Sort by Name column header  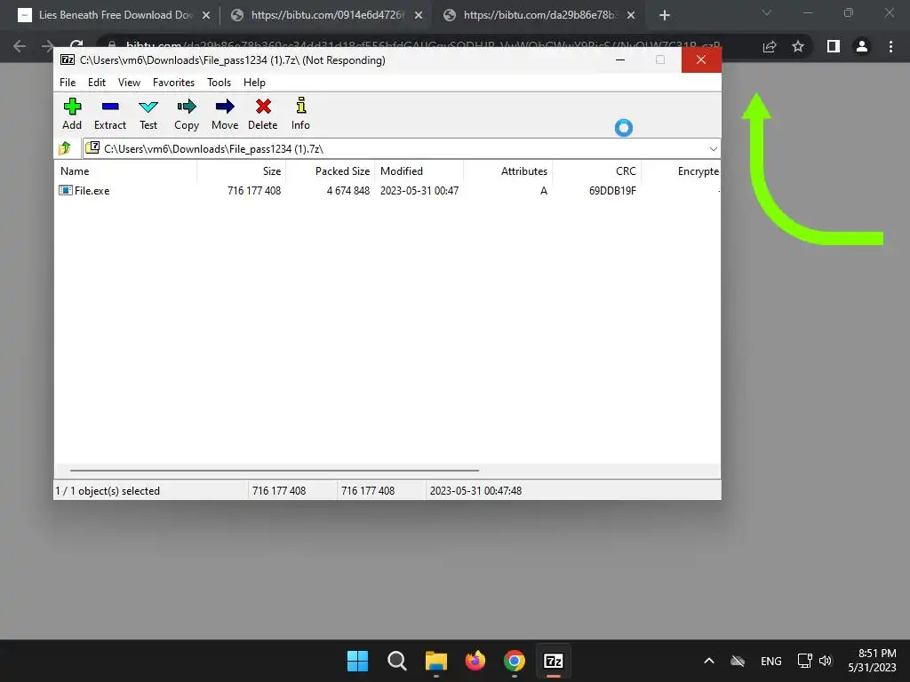point(126,171)
